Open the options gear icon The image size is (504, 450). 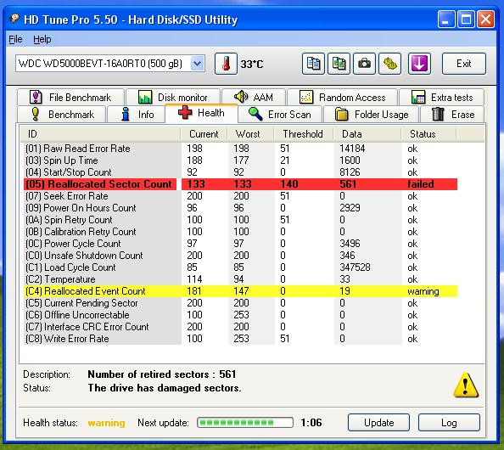[x=390, y=64]
